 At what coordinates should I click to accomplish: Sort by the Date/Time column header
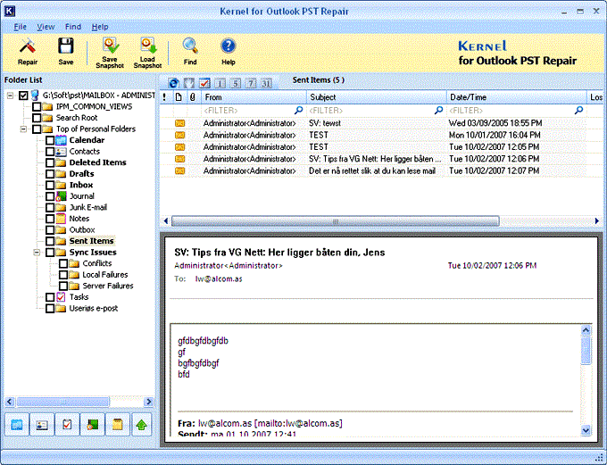click(x=517, y=97)
